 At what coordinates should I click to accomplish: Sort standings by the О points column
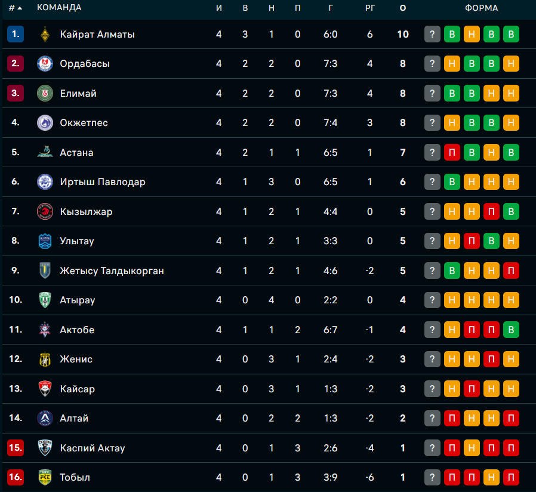403,8
